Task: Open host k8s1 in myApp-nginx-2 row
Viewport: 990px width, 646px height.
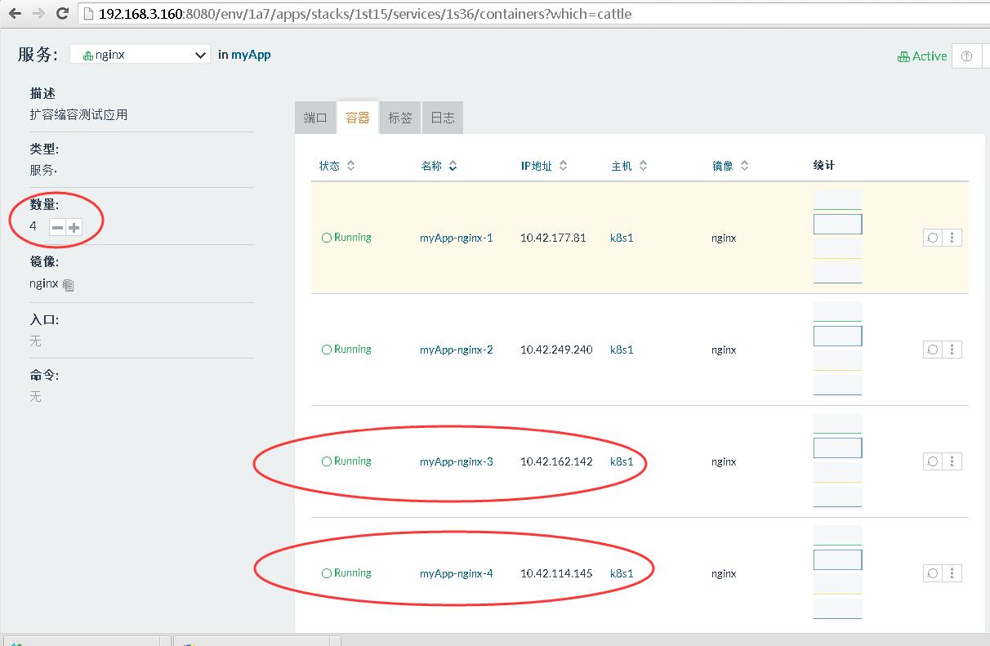Action: pyautogui.click(x=622, y=350)
